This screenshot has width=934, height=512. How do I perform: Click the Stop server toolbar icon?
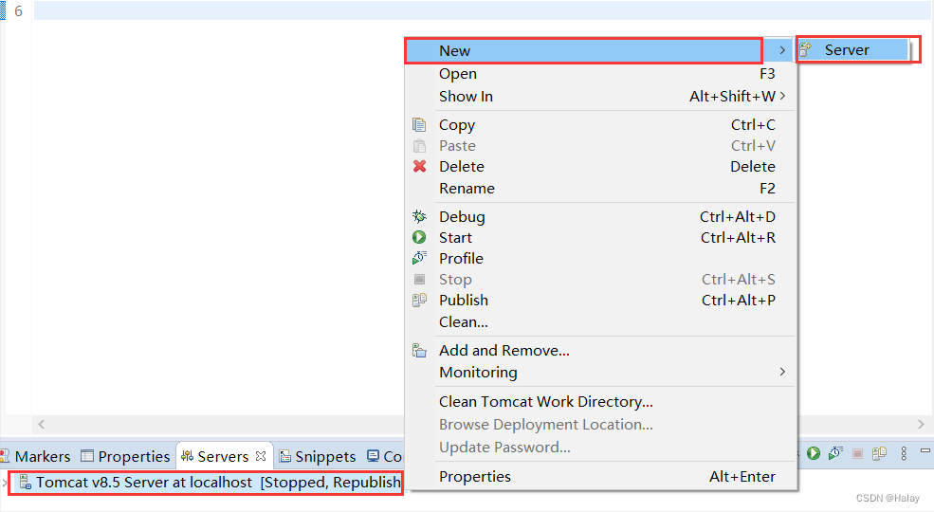point(858,453)
